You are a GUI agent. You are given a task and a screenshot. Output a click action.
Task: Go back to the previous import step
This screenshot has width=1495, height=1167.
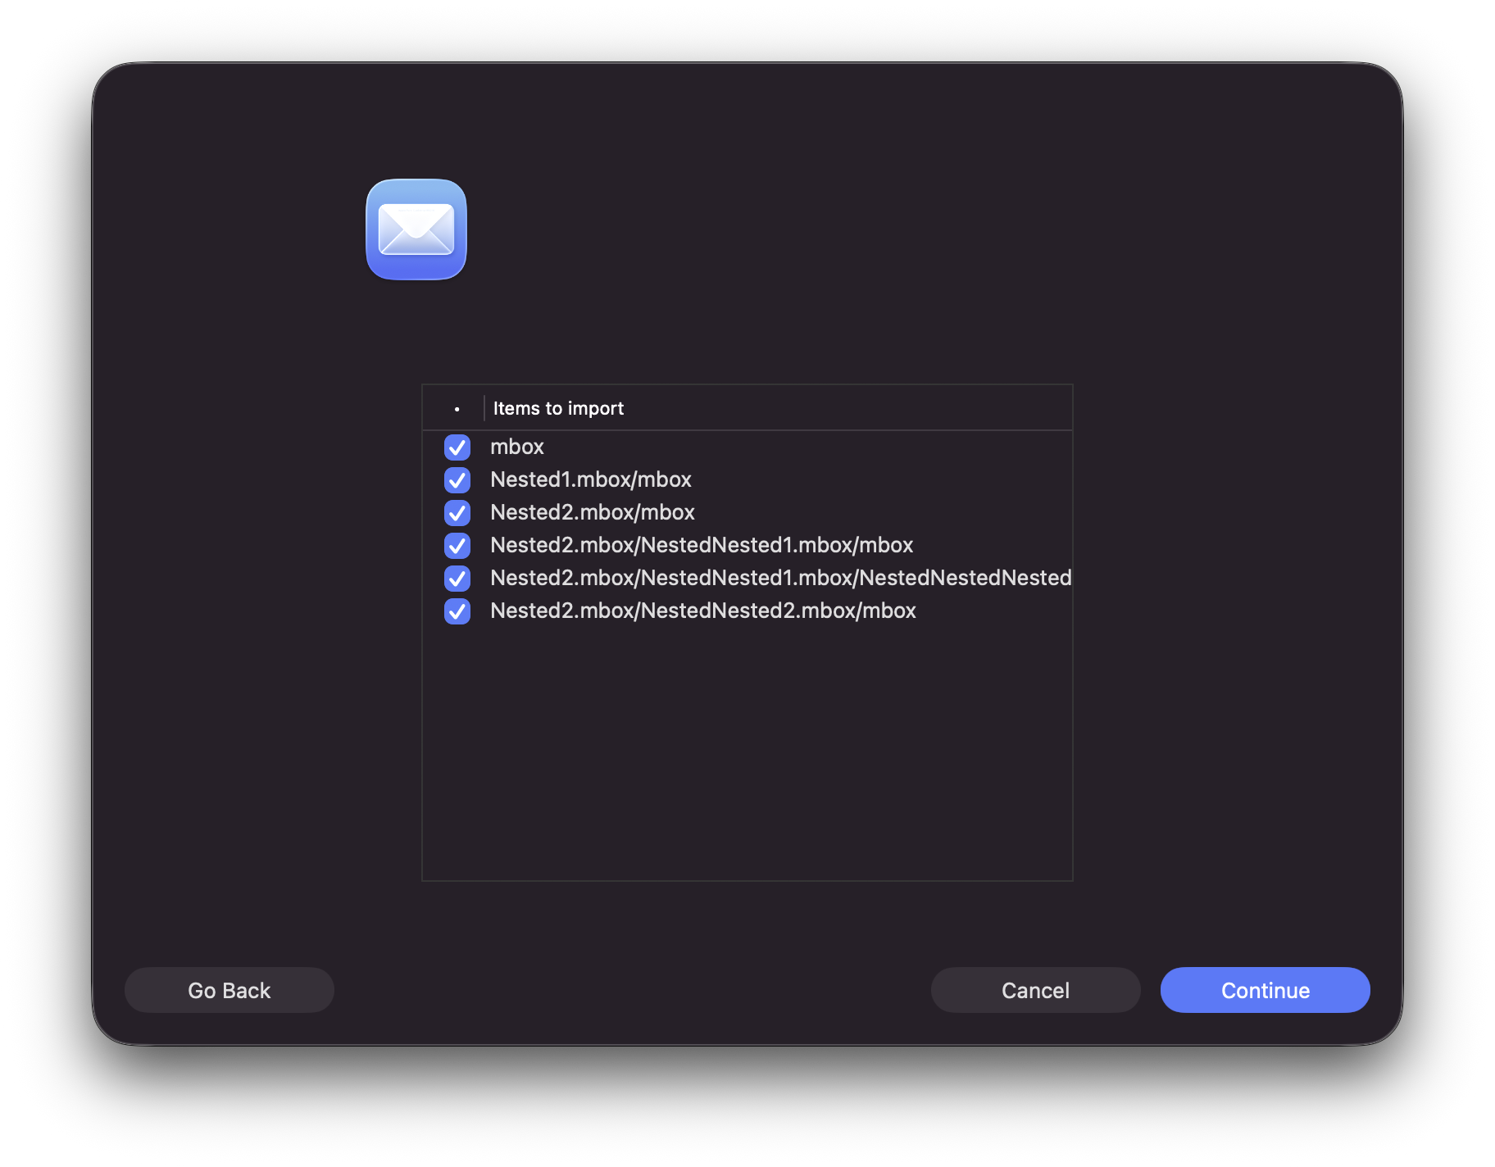[x=229, y=990]
